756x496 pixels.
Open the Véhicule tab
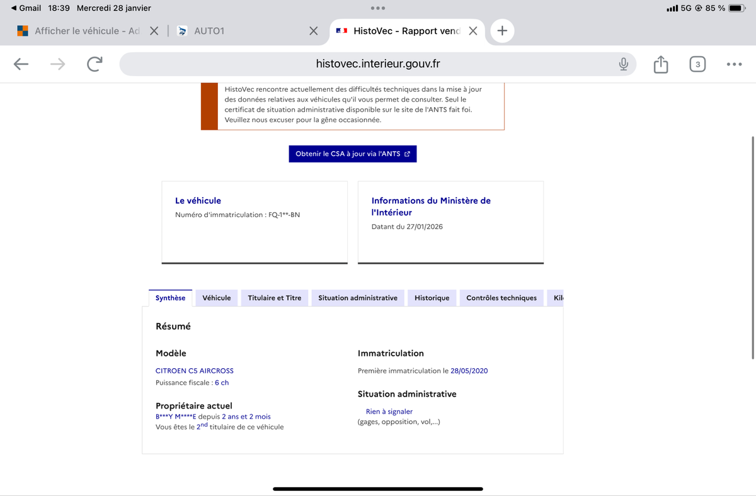click(x=216, y=298)
